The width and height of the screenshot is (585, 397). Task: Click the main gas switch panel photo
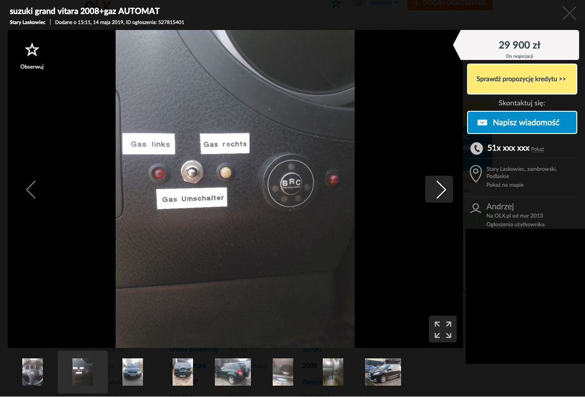tap(235, 189)
